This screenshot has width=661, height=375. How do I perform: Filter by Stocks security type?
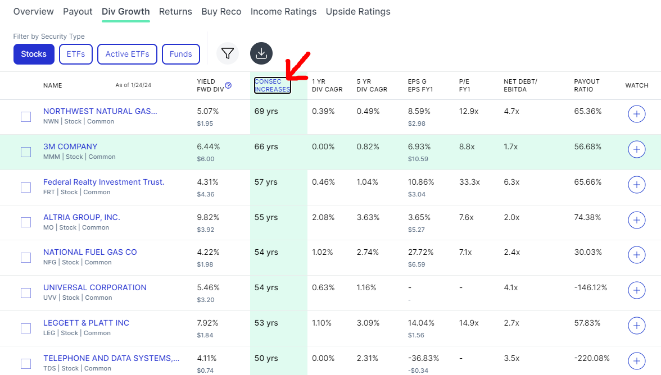point(34,54)
